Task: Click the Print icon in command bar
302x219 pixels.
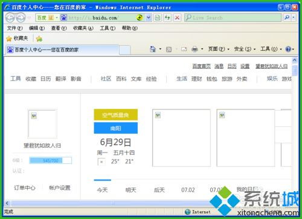Action: (194, 49)
